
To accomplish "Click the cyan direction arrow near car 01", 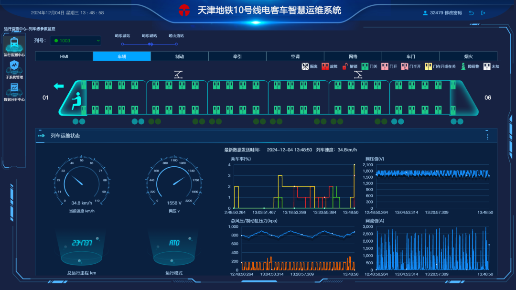I will [59, 86].
